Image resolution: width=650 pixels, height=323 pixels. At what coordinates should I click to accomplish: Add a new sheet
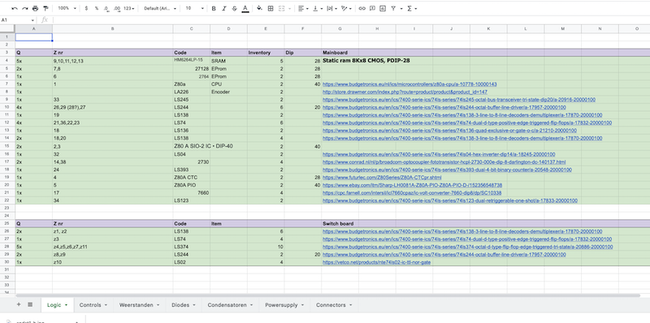pyautogui.click(x=18, y=305)
